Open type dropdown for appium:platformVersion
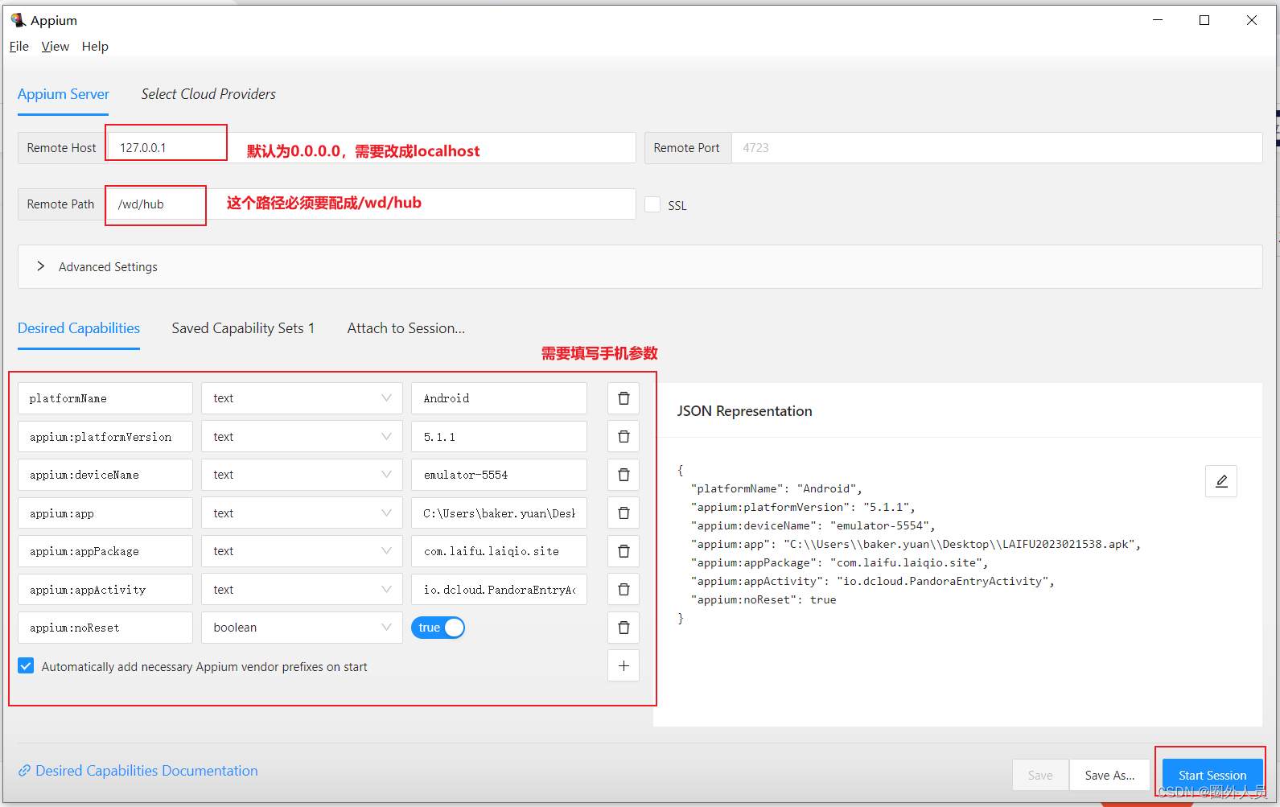Viewport: 1280px width, 807px height. point(302,437)
